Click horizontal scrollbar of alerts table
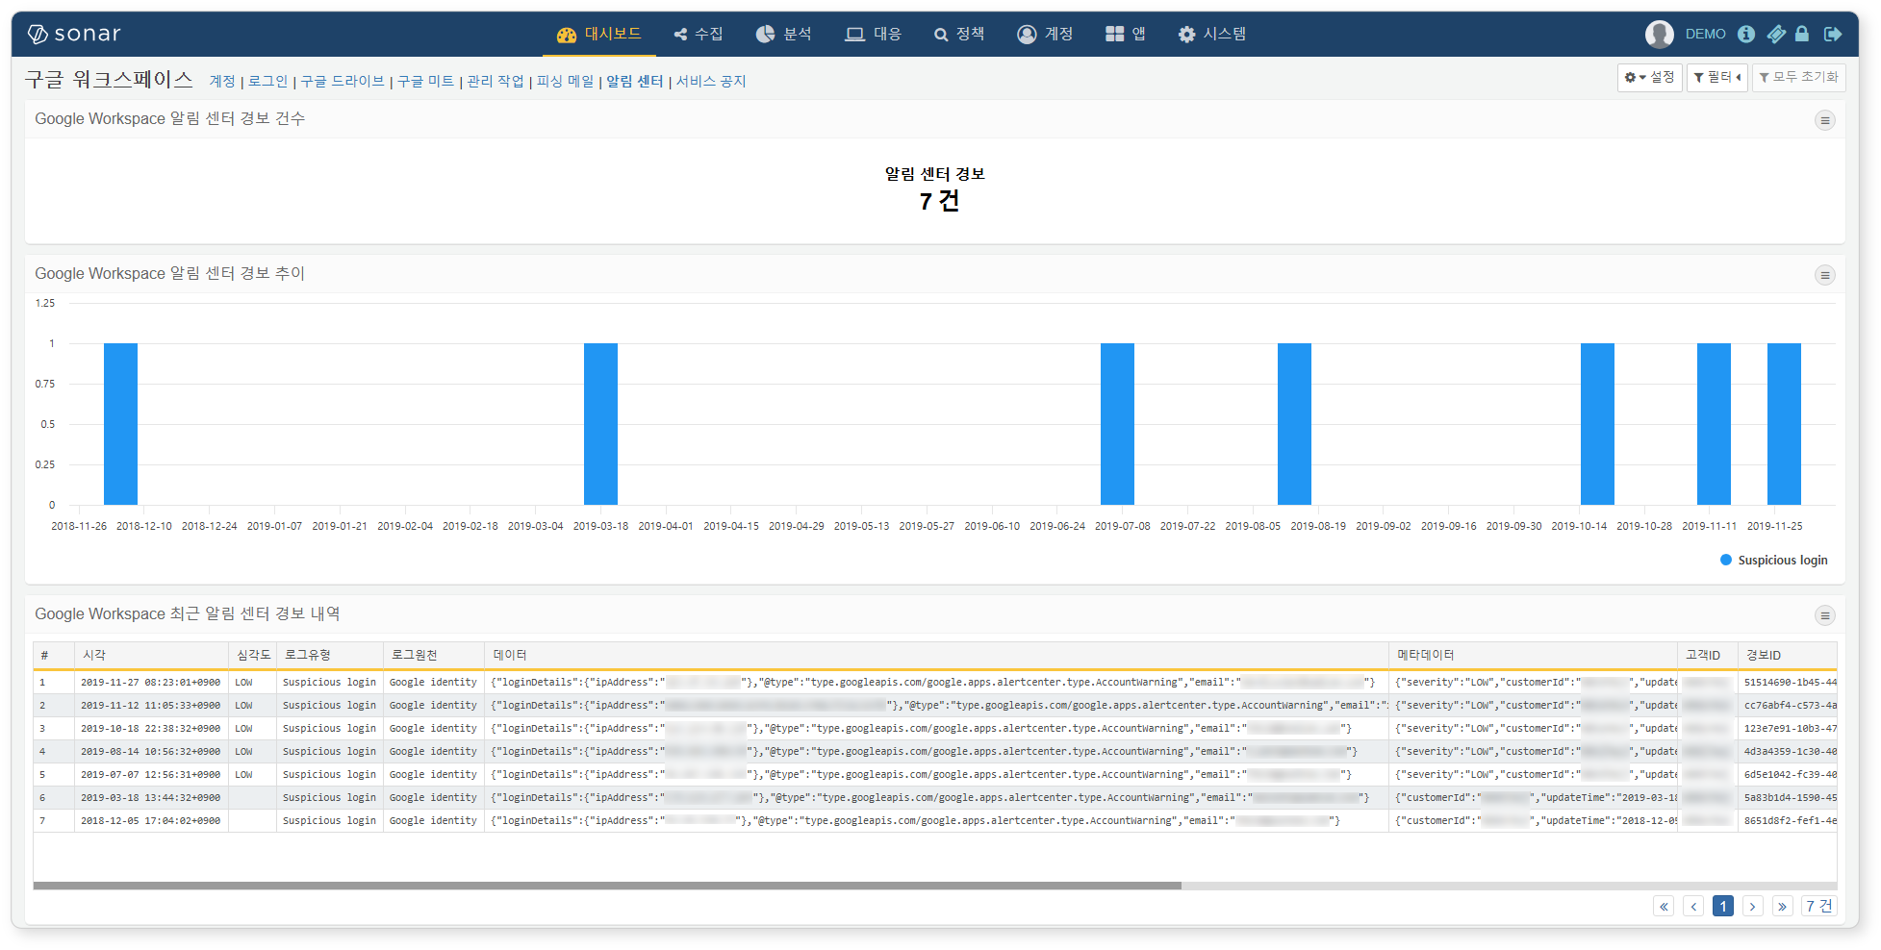The height and width of the screenshot is (950, 1881). [607, 886]
